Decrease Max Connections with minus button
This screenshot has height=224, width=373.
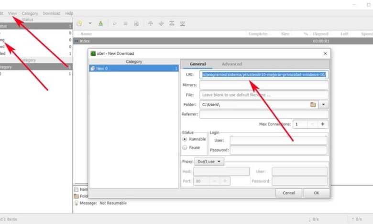(313, 124)
